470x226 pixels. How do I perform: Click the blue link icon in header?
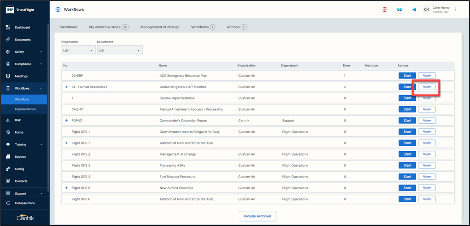point(399,9)
